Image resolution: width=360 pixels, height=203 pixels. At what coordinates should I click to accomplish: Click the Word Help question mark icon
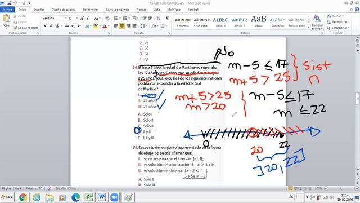pyautogui.click(x=357, y=10)
